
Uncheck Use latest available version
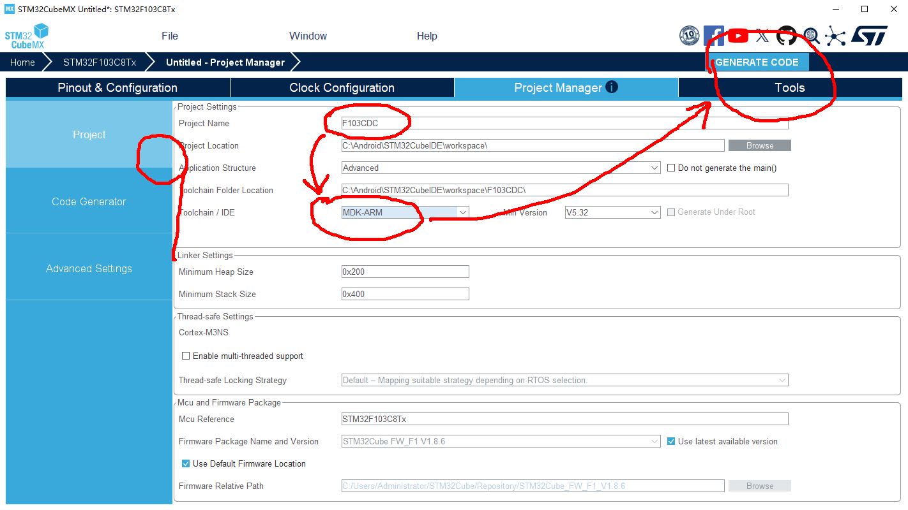pyautogui.click(x=671, y=441)
